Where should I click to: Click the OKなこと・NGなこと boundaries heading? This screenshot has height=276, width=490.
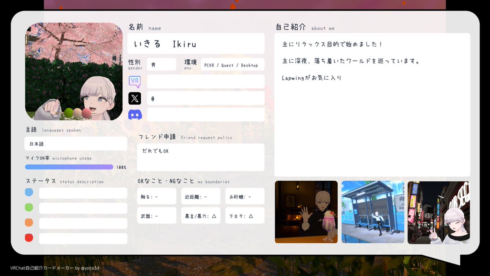184,181
